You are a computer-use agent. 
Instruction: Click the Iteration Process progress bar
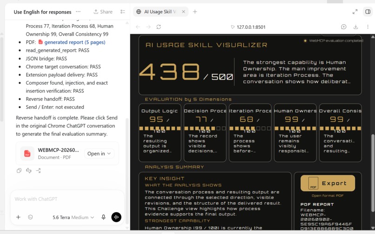tap(250, 128)
